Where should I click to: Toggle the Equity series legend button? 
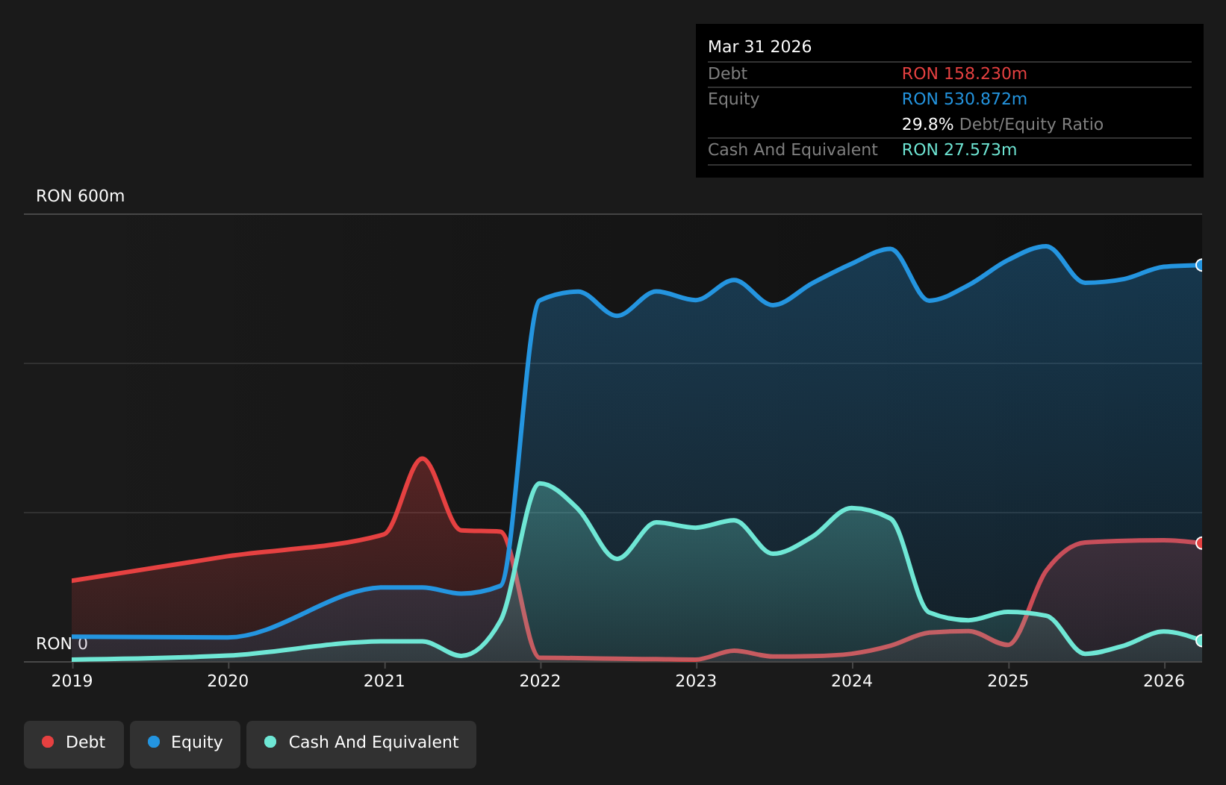click(x=185, y=744)
